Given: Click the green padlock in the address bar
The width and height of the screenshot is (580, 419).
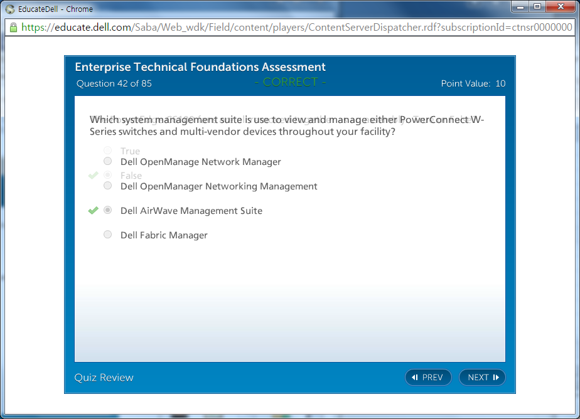Looking at the screenshot, I should [13, 28].
